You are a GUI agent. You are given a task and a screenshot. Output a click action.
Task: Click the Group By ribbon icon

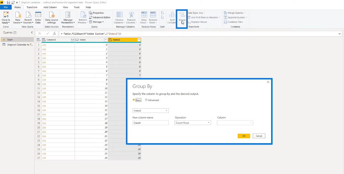[x=182, y=15]
